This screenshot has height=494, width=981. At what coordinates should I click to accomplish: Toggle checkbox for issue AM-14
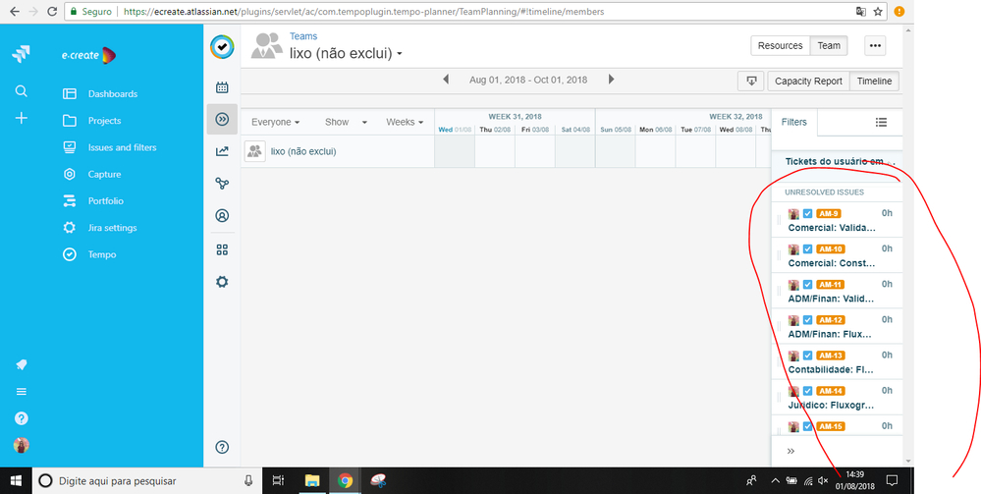pyautogui.click(x=808, y=391)
